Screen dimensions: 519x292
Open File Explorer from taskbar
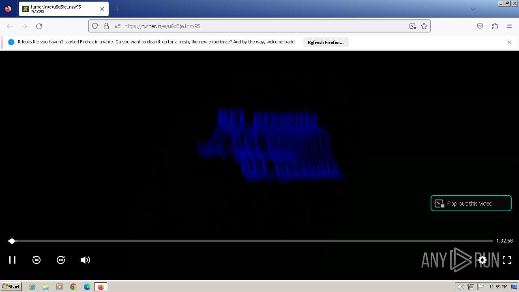[x=46, y=287]
